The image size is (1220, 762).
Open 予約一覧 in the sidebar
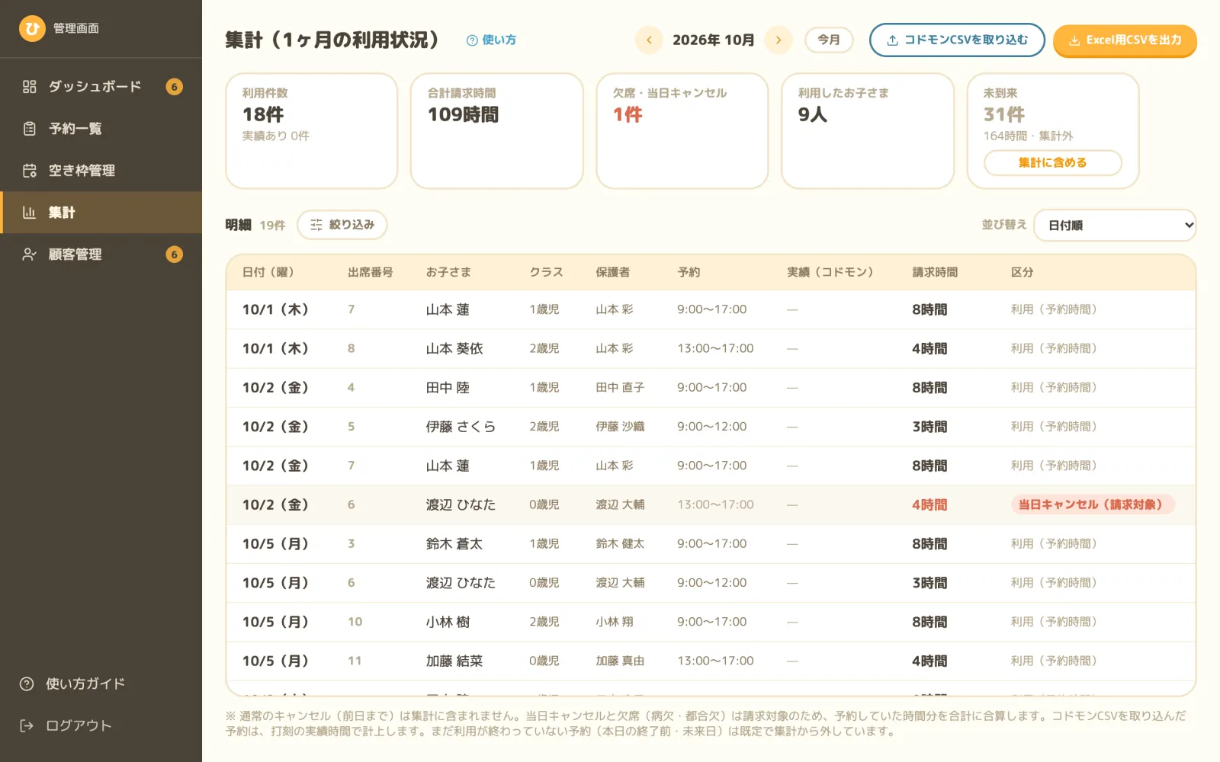(x=101, y=129)
